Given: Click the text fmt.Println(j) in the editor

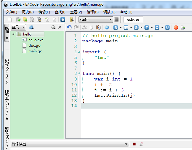Looking at the screenshot, I should point(114,95).
